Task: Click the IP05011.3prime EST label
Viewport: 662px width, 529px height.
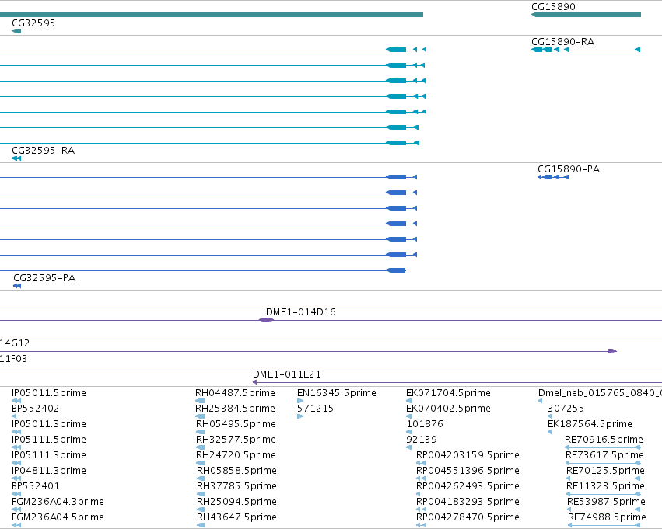Action: tap(49, 424)
